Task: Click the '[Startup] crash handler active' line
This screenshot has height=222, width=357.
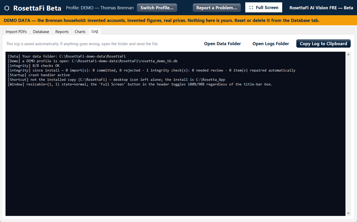Action: pos(39,75)
